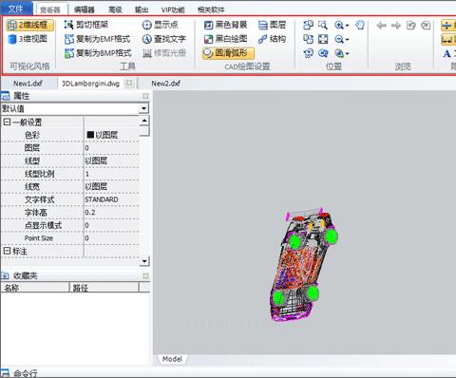Toggle the 黑色背景 black background option
The image size is (456, 378).
click(225, 25)
